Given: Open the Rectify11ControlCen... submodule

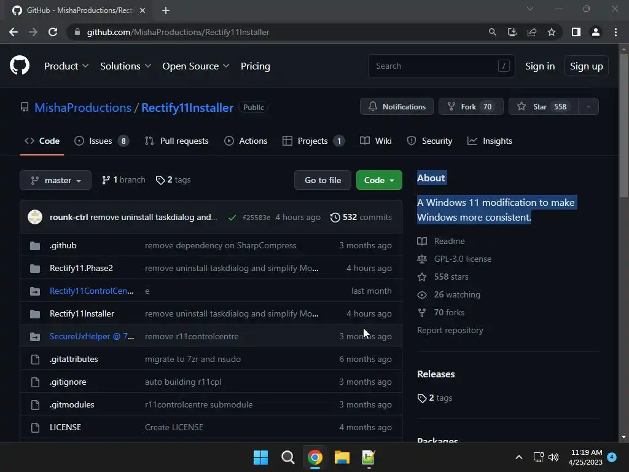Looking at the screenshot, I should [x=92, y=291].
